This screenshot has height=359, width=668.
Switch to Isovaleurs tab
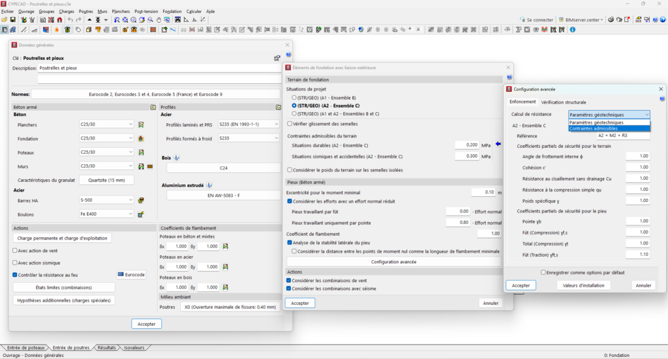click(x=134, y=347)
